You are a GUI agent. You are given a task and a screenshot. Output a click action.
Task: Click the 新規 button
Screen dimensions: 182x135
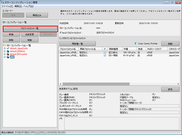click(11, 35)
